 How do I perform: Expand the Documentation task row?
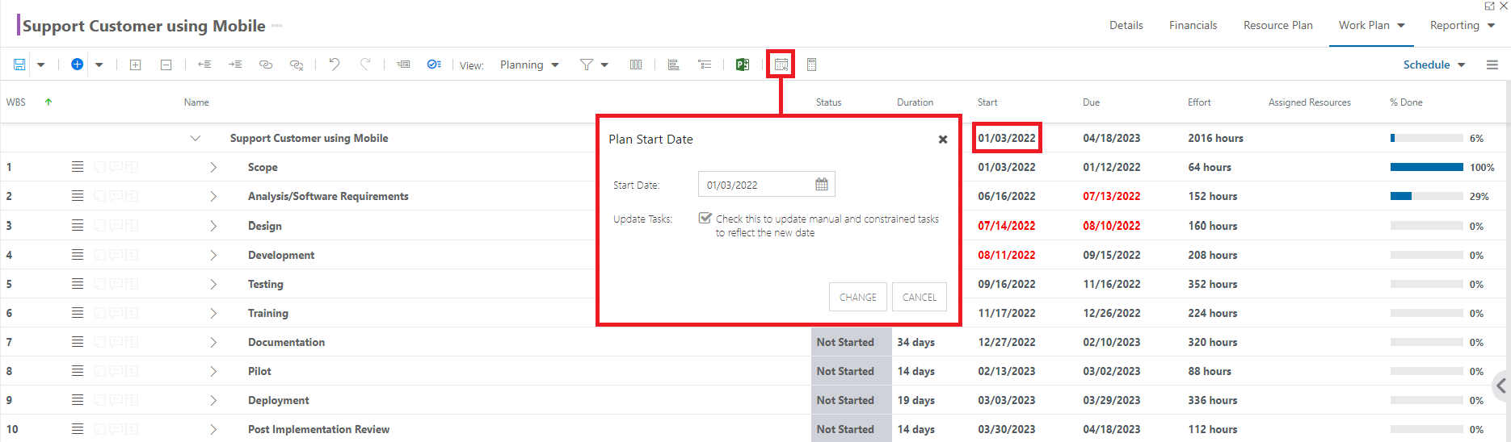[213, 342]
